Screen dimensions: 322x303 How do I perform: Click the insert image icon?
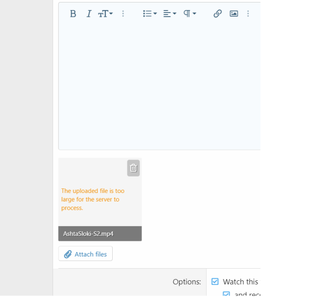(x=234, y=14)
